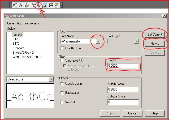Click the Cancel button
Image resolution: width=169 pixels, height=120 pixels.
pyautogui.click(x=132, y=113)
